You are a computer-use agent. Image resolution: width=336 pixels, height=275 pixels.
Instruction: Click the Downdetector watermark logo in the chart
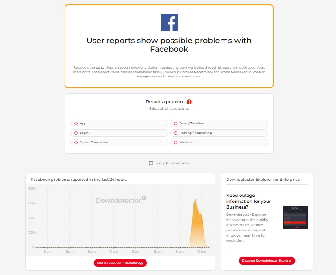pyautogui.click(x=121, y=200)
